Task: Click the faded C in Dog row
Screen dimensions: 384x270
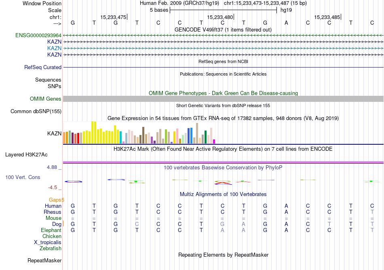Action: click(x=137, y=224)
